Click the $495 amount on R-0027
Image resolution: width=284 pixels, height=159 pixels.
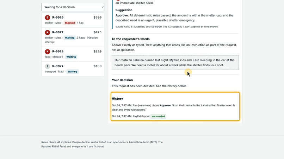[98, 32]
